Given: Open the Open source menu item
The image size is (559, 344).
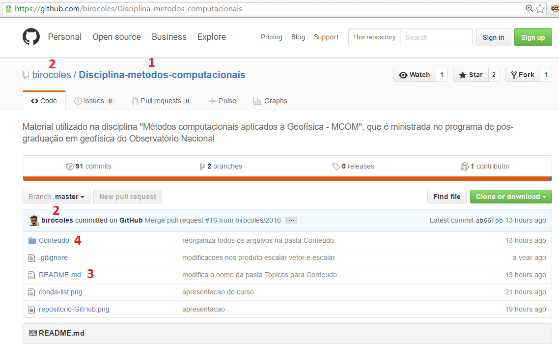Looking at the screenshot, I should pyautogui.click(x=116, y=37).
